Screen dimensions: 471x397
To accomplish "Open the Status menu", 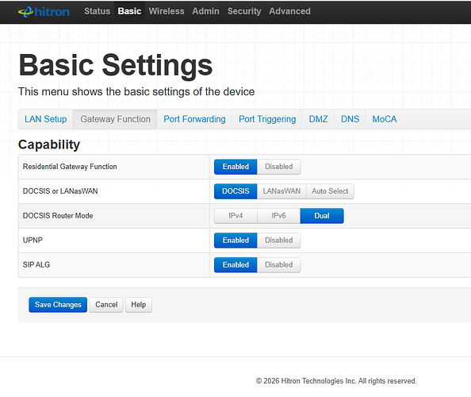I will point(97,11).
